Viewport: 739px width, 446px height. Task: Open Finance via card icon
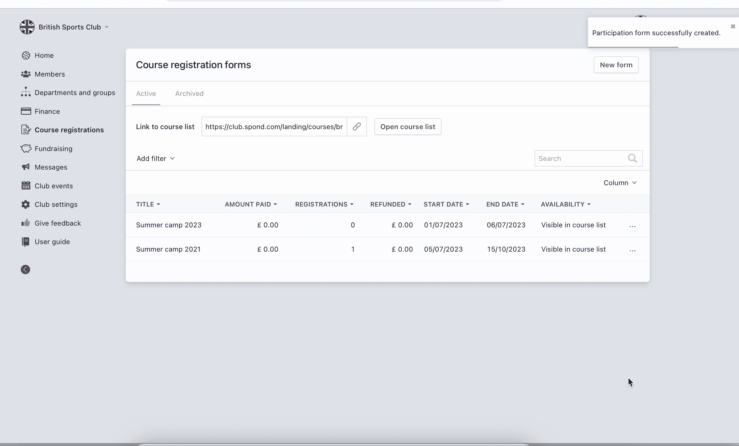[x=26, y=111]
